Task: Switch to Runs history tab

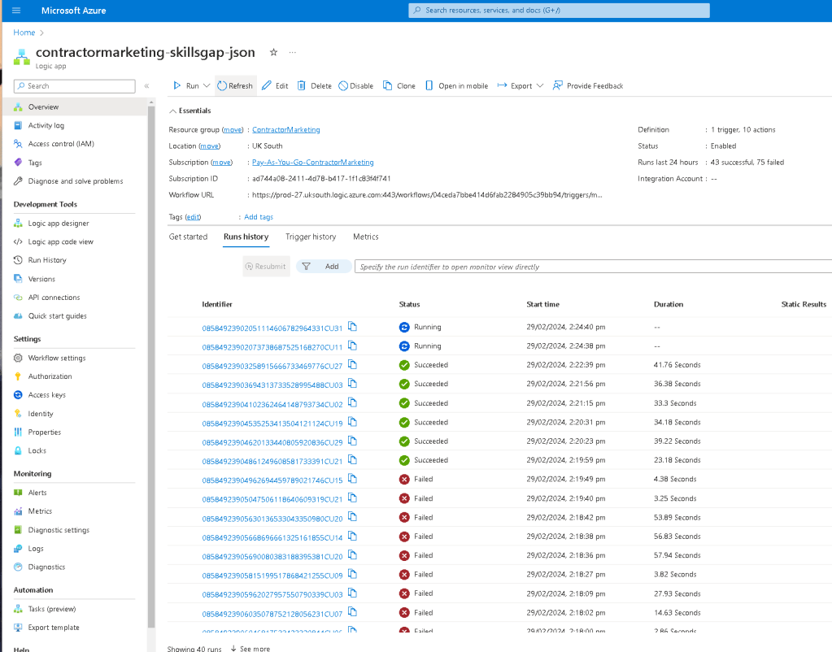Action: tap(246, 237)
